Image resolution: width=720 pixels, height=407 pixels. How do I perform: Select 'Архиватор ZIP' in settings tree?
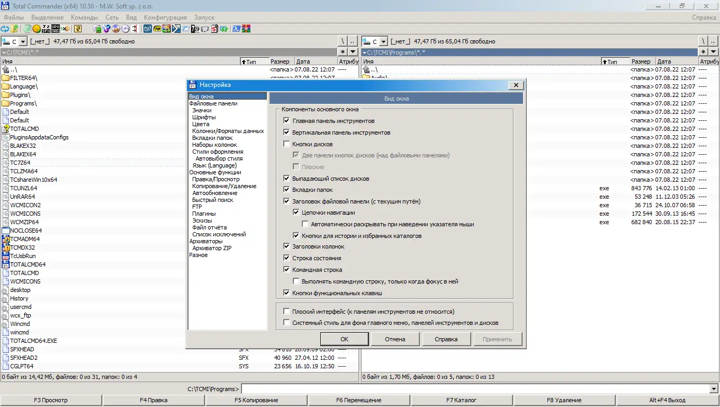pyautogui.click(x=212, y=248)
